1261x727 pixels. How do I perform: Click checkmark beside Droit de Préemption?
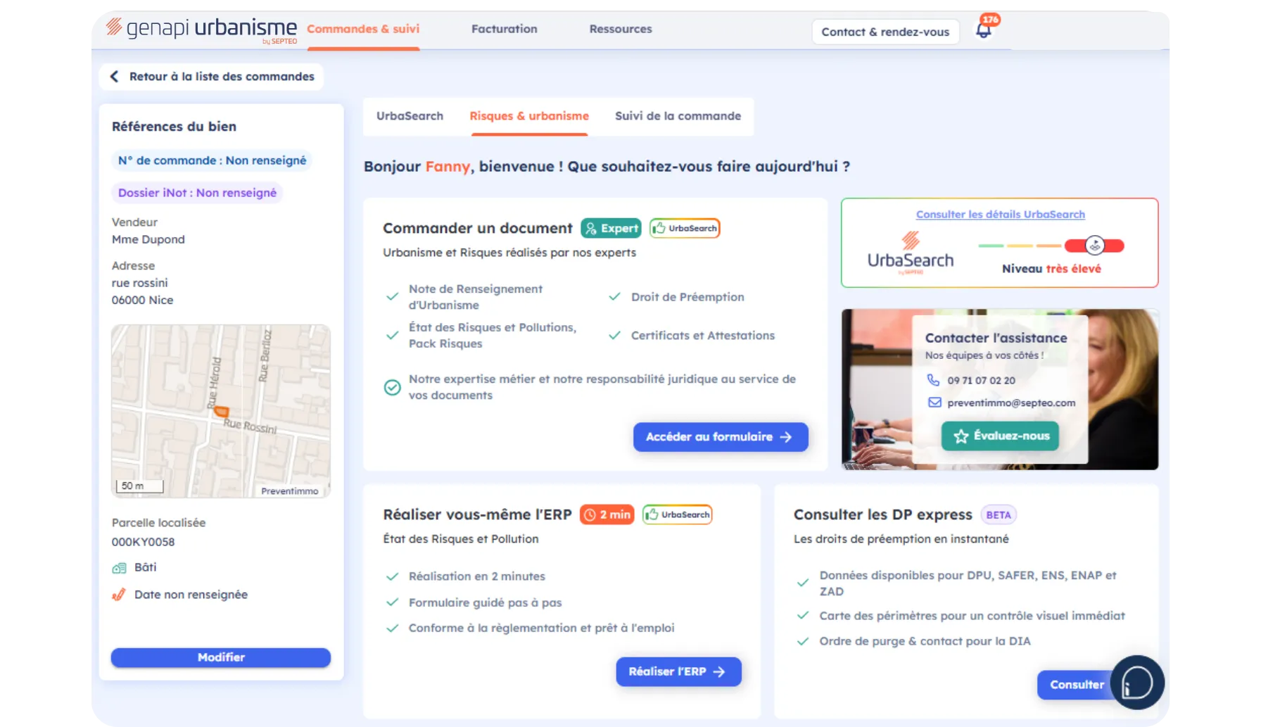(614, 296)
